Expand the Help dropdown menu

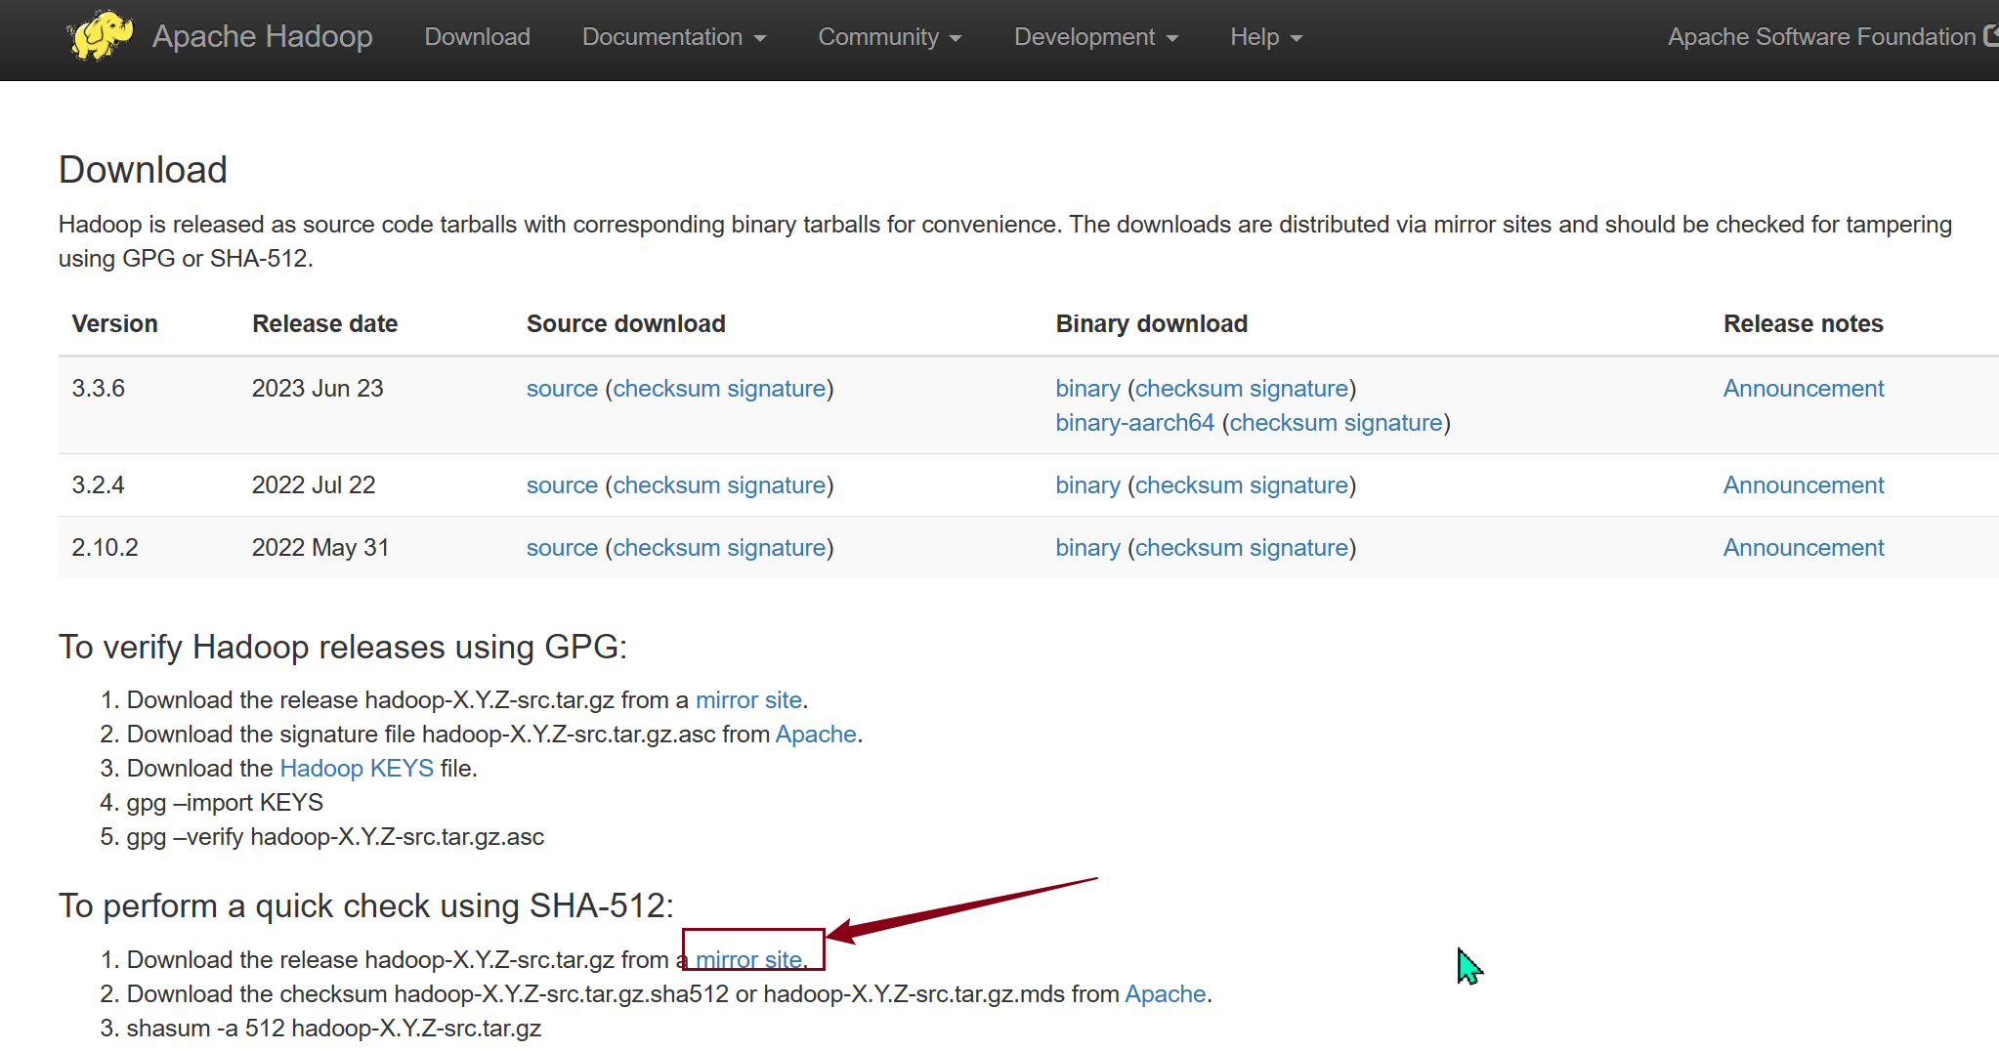pyautogui.click(x=1265, y=37)
